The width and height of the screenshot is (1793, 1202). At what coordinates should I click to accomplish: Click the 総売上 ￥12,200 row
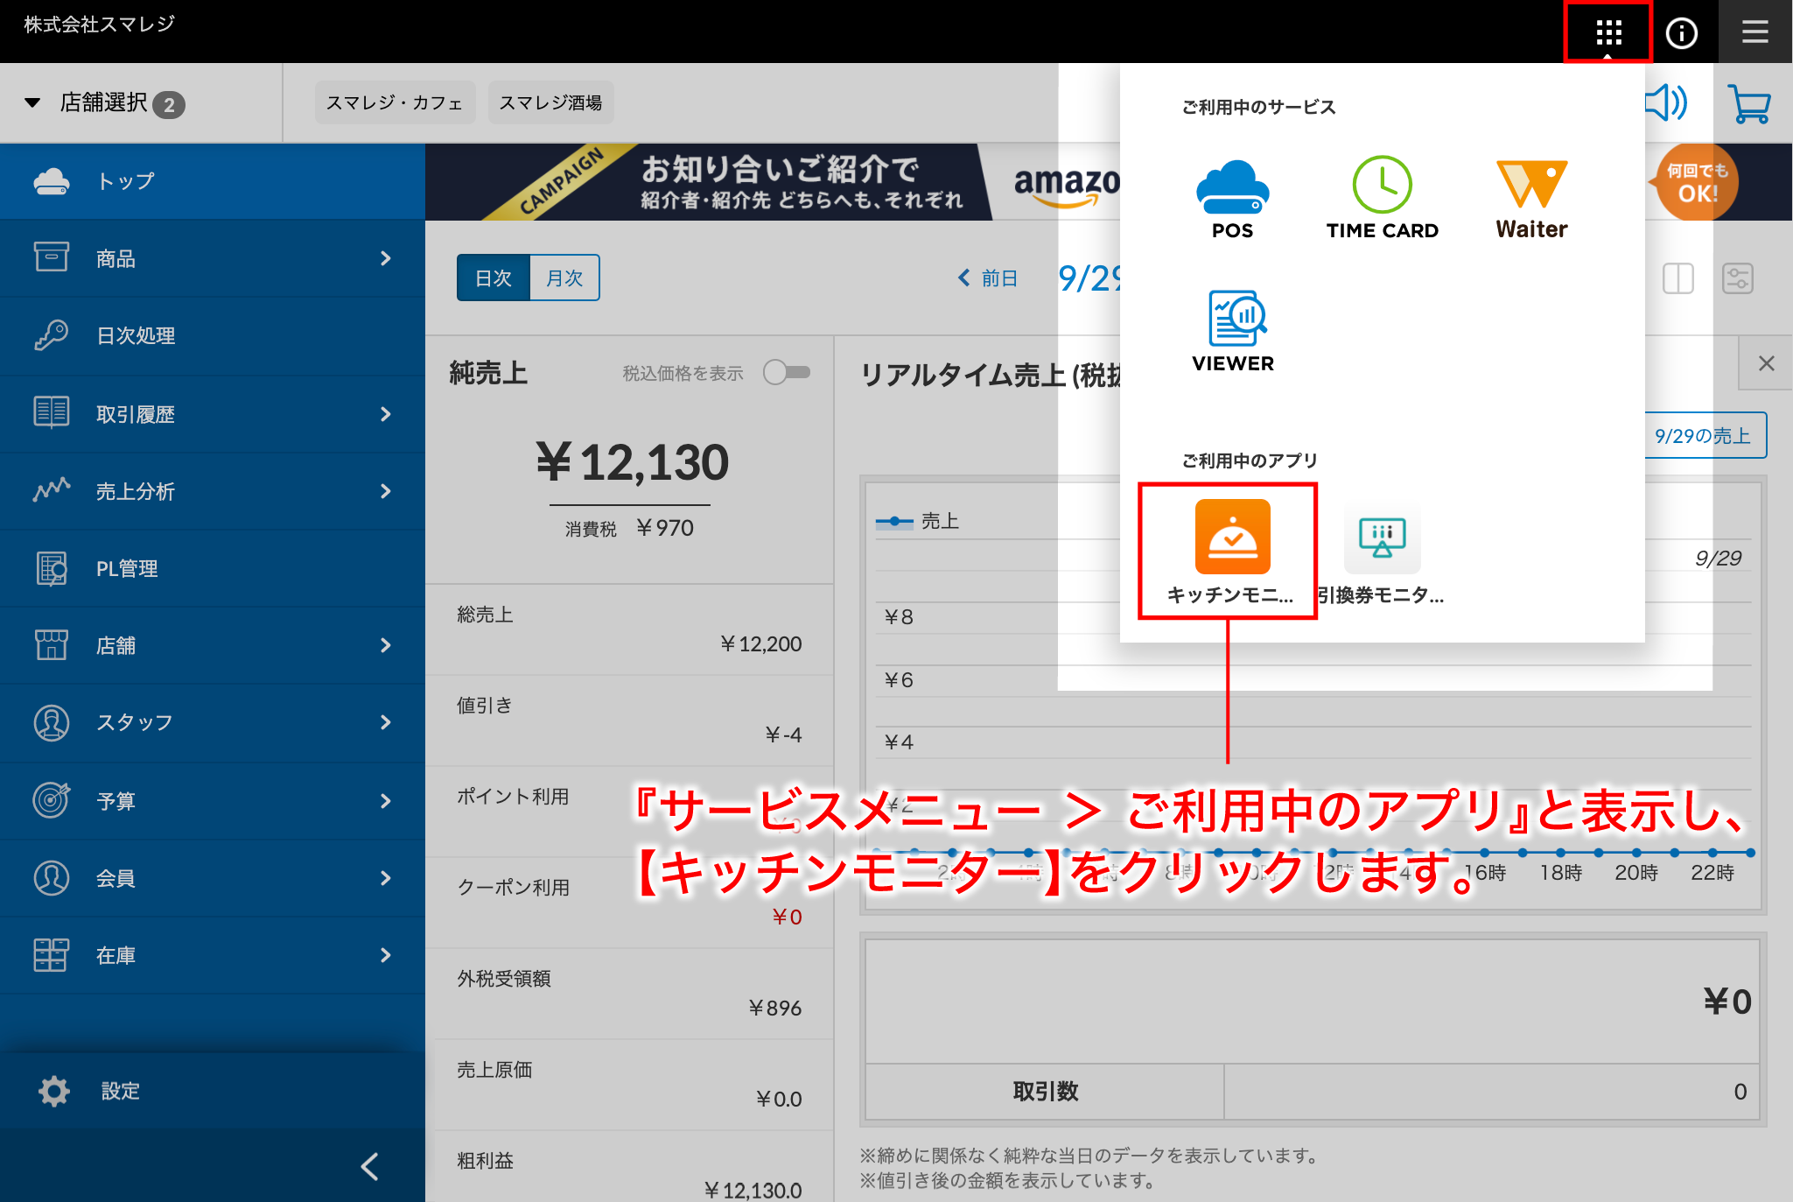[629, 629]
